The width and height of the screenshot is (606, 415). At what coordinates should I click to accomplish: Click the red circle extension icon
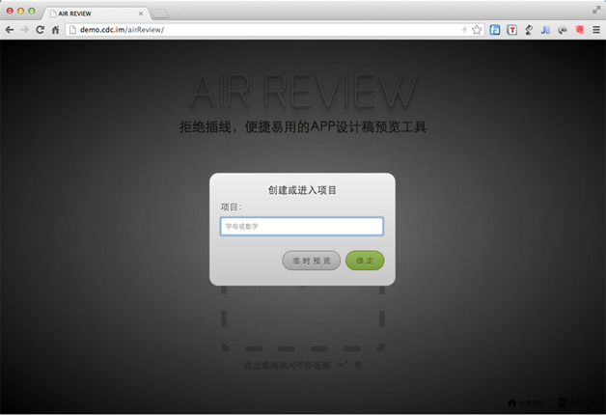579,29
